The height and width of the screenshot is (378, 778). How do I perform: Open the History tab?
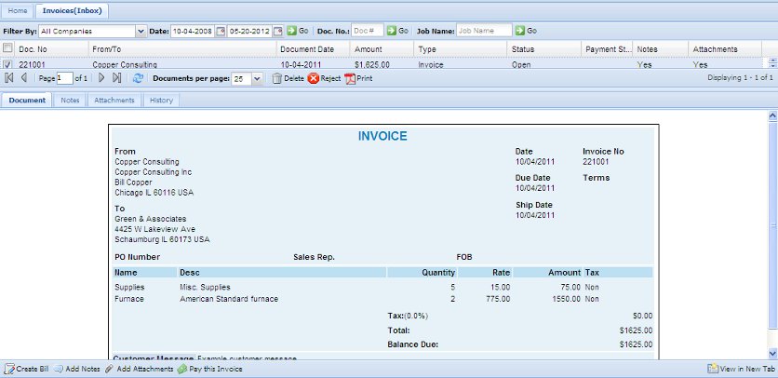(161, 100)
